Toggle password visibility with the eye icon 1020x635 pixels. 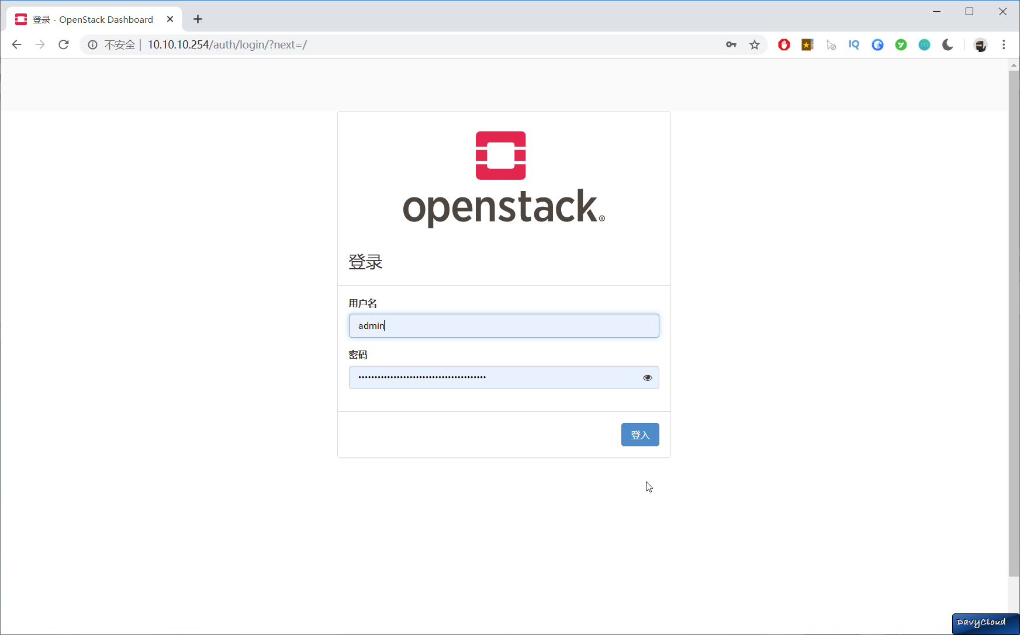pos(647,377)
